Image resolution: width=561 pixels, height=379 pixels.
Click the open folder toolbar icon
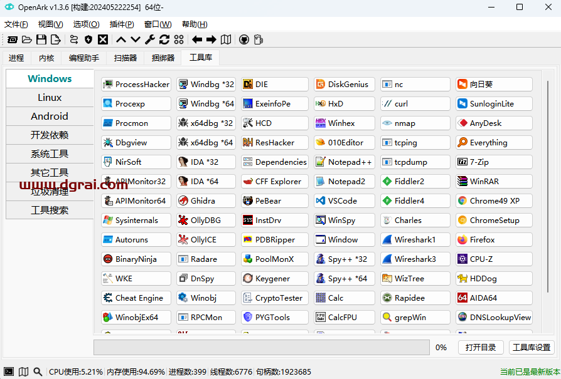point(27,39)
